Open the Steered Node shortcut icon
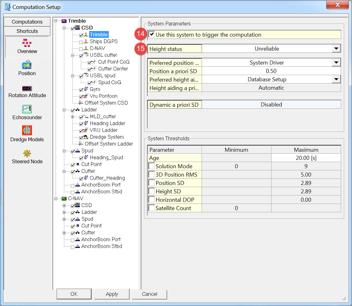352x306 pixels. (x=27, y=153)
